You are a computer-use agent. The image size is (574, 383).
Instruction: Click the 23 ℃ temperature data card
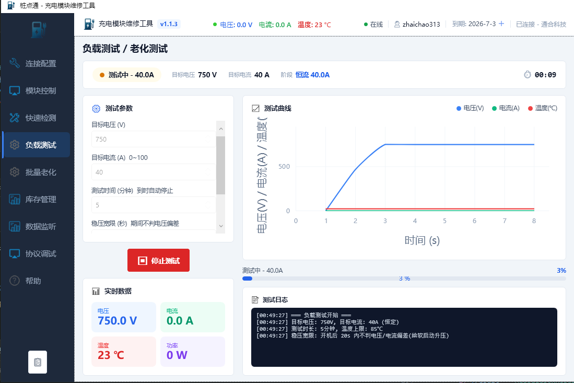click(x=124, y=352)
